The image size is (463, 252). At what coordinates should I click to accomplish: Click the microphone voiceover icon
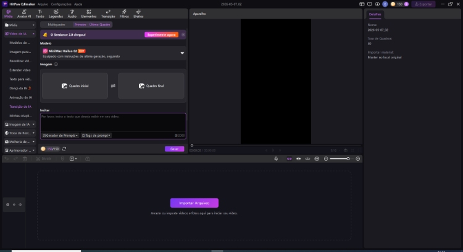(276, 159)
